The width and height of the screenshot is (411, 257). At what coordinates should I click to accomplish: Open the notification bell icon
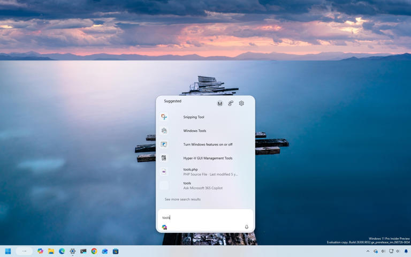406,251
